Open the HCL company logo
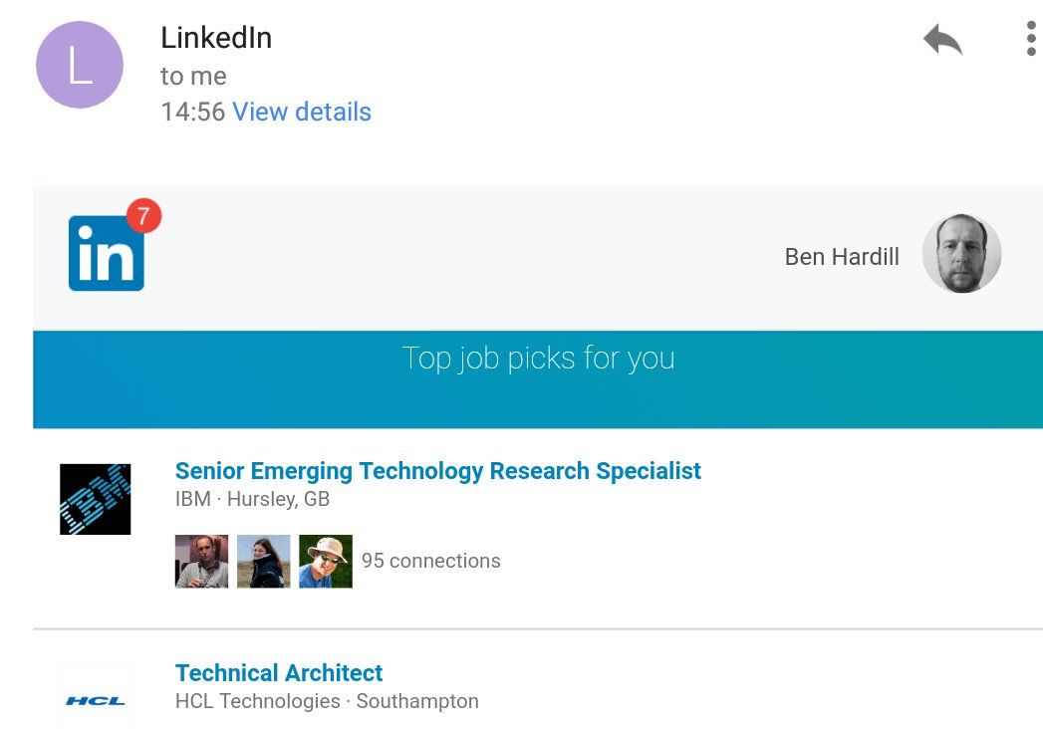The width and height of the screenshot is (1043, 729). (x=96, y=700)
